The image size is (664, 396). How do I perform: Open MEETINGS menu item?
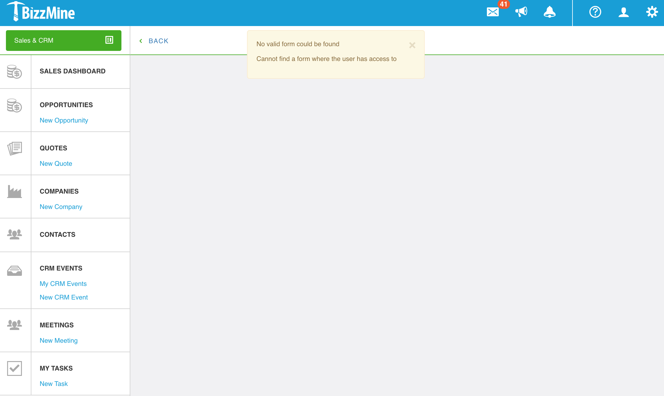click(x=57, y=325)
